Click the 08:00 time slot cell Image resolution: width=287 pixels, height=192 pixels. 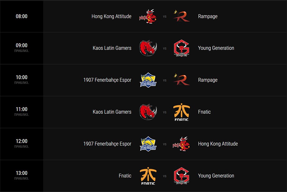(x=22, y=16)
